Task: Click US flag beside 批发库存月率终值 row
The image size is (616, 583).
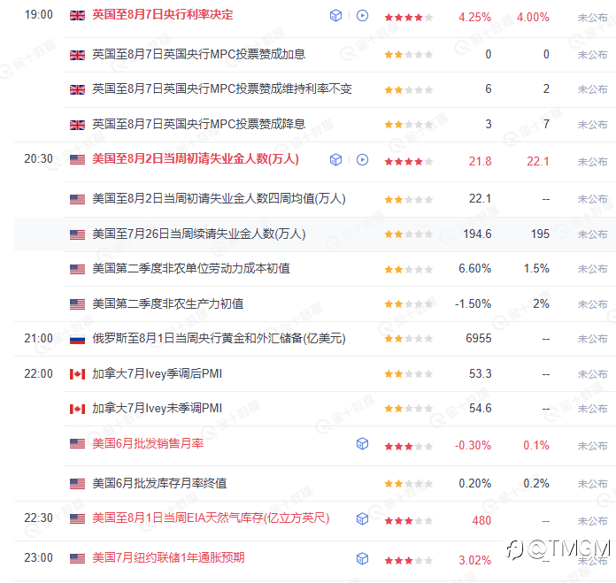Action: tap(77, 484)
